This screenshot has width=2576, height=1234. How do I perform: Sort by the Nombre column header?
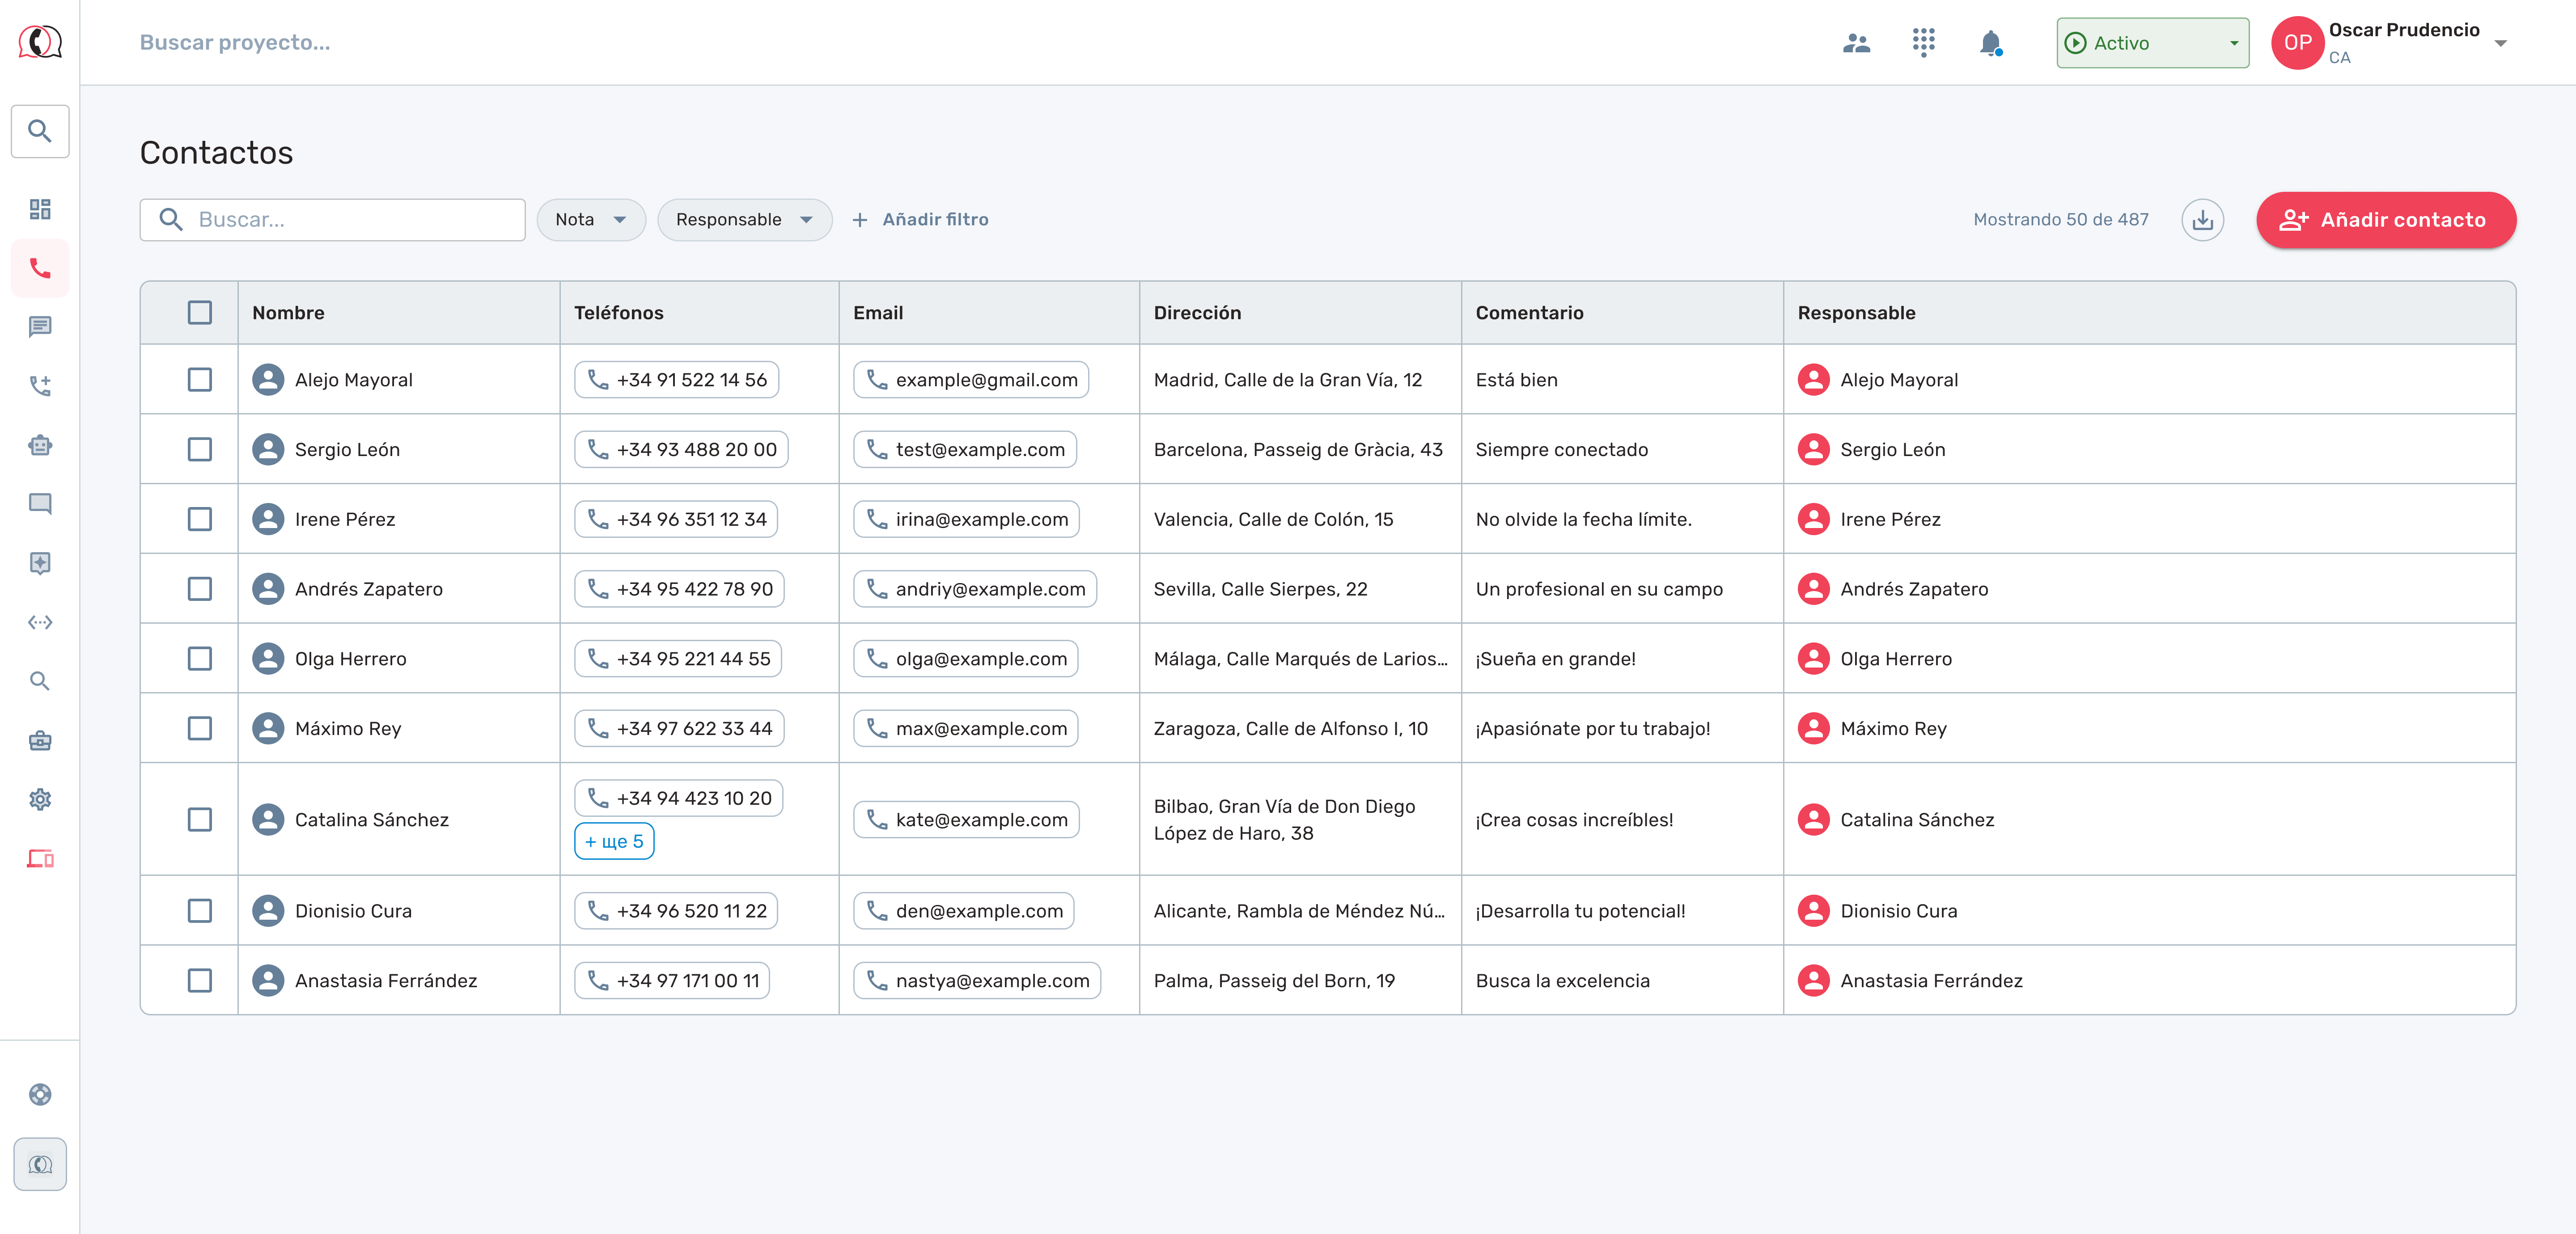(289, 313)
